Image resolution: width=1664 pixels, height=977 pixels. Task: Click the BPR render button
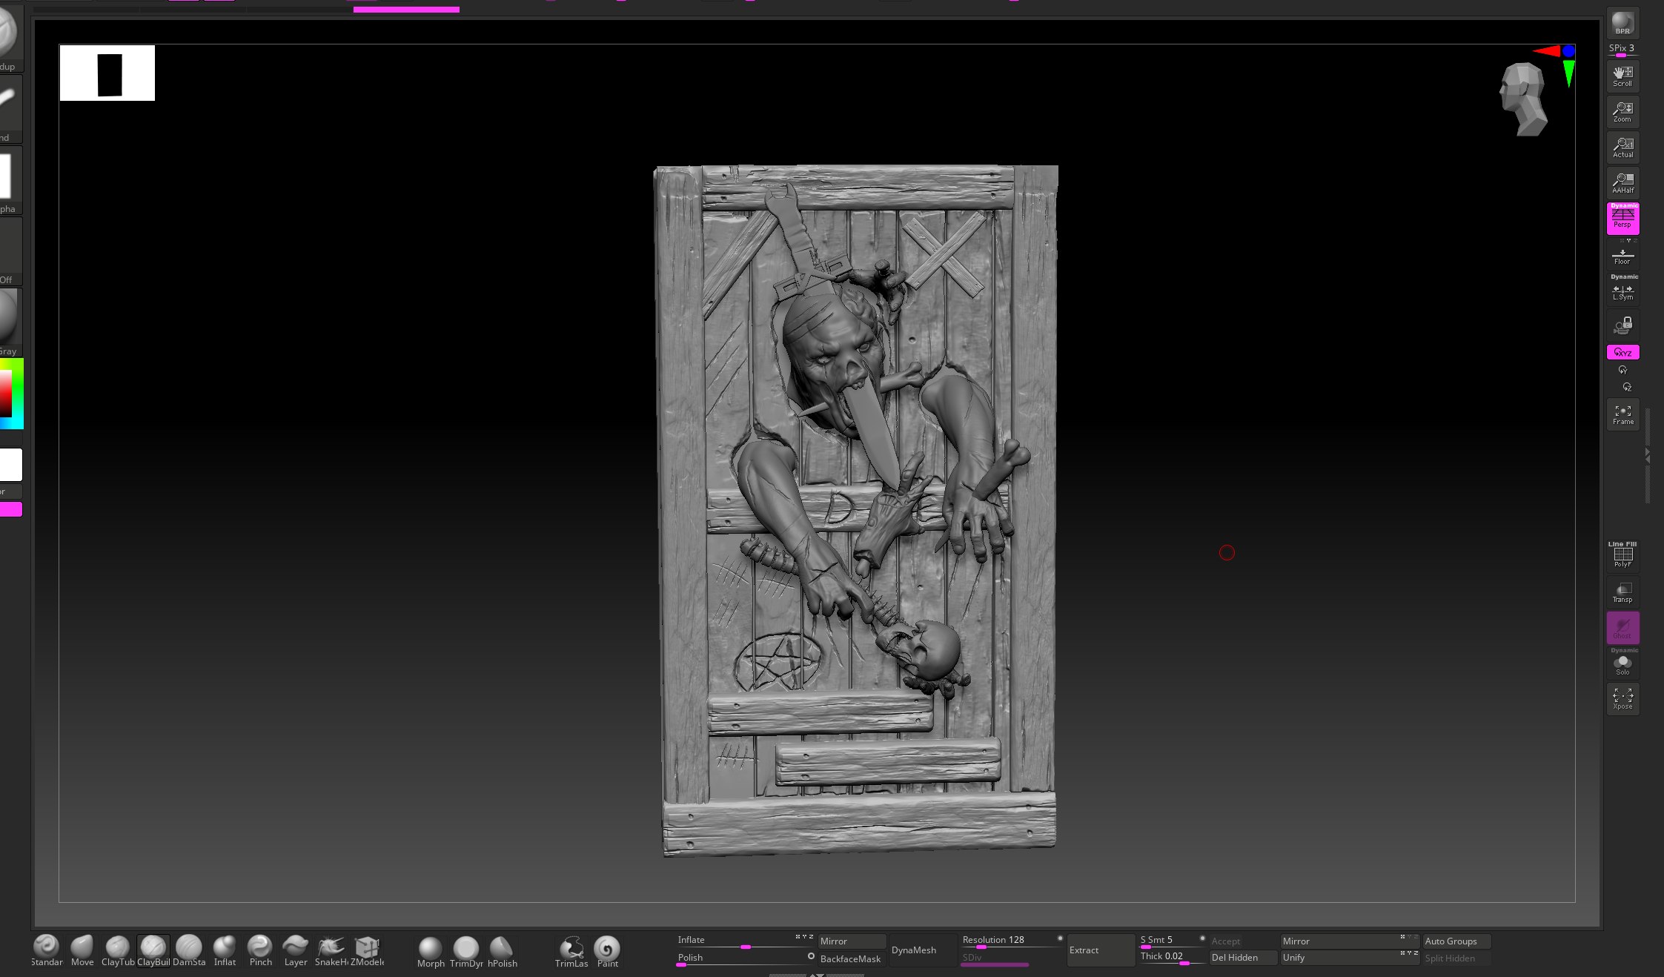click(x=1622, y=23)
